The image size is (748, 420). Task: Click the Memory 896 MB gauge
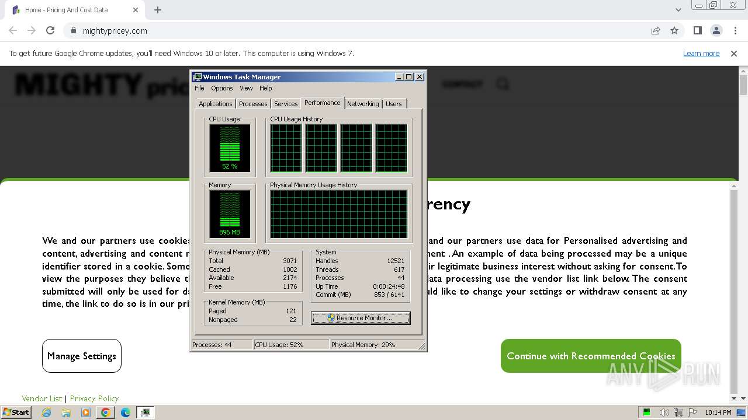pos(230,214)
